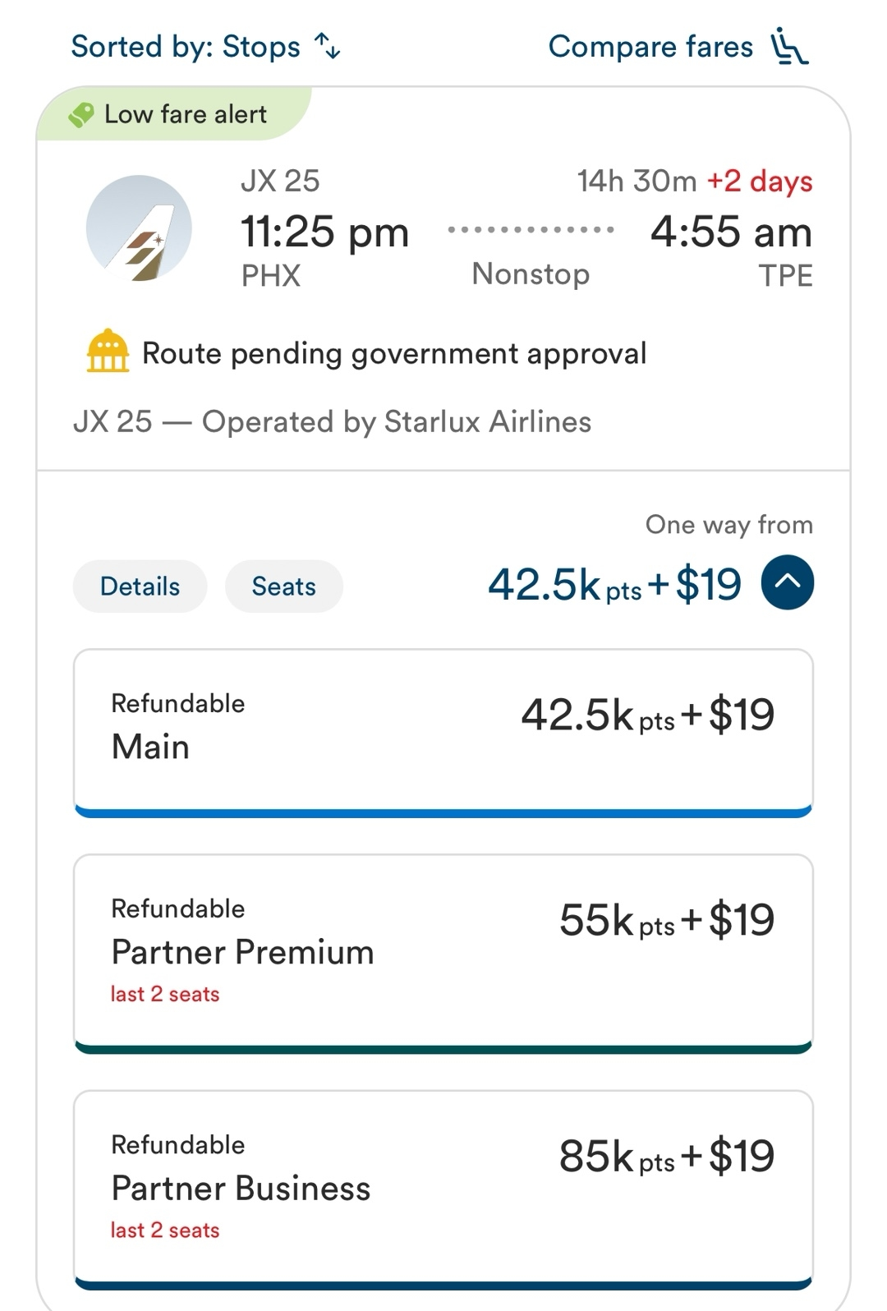Click the red +2 days arrival indicator
This screenshot has width=887, height=1311.
tap(760, 181)
